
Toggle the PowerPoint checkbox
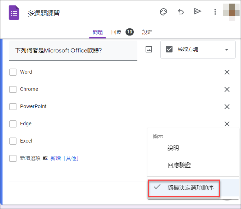pyautogui.click(x=13, y=107)
